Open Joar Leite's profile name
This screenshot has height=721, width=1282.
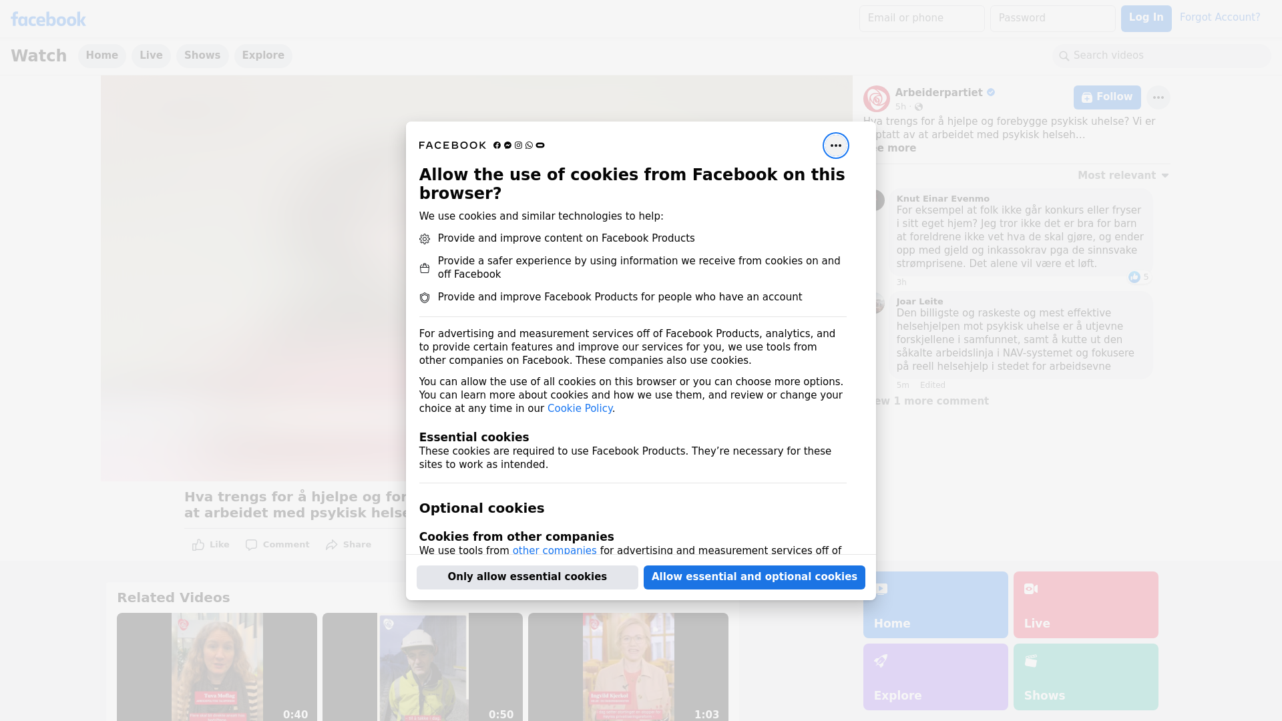pos(919,302)
